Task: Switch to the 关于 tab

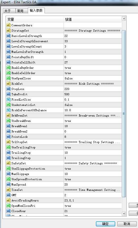Action: (9, 11)
